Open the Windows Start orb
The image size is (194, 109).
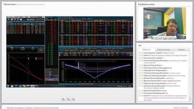coord(8,86)
